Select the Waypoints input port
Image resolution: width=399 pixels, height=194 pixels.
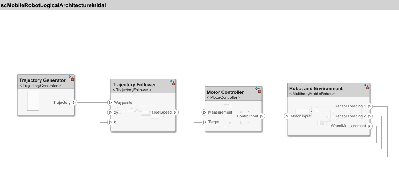[x=111, y=102]
